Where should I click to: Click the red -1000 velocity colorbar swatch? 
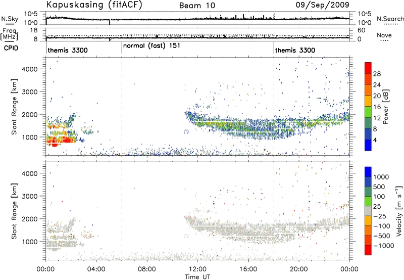tap(368, 250)
